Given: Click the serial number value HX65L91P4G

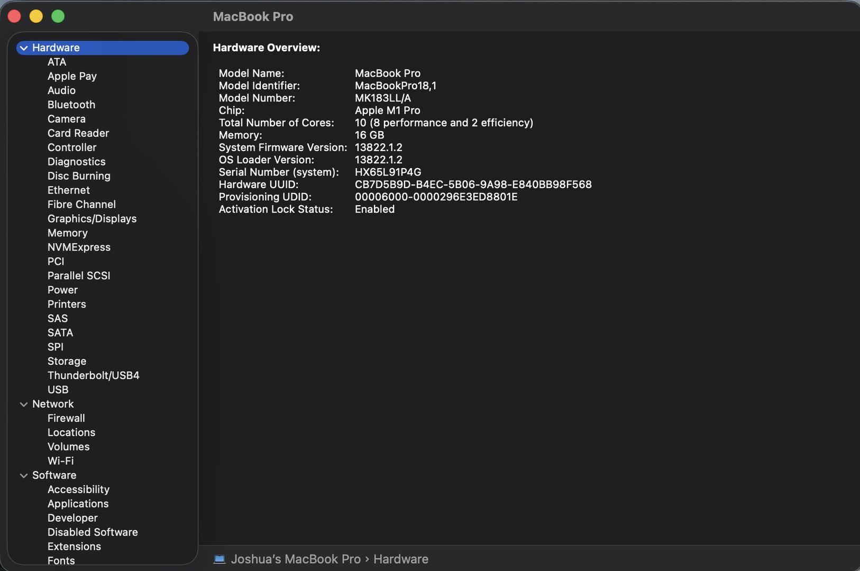Looking at the screenshot, I should coord(388,172).
